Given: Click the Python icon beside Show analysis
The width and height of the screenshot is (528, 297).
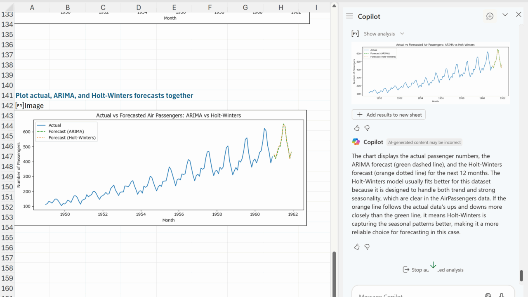Looking at the screenshot, I should pos(355,34).
